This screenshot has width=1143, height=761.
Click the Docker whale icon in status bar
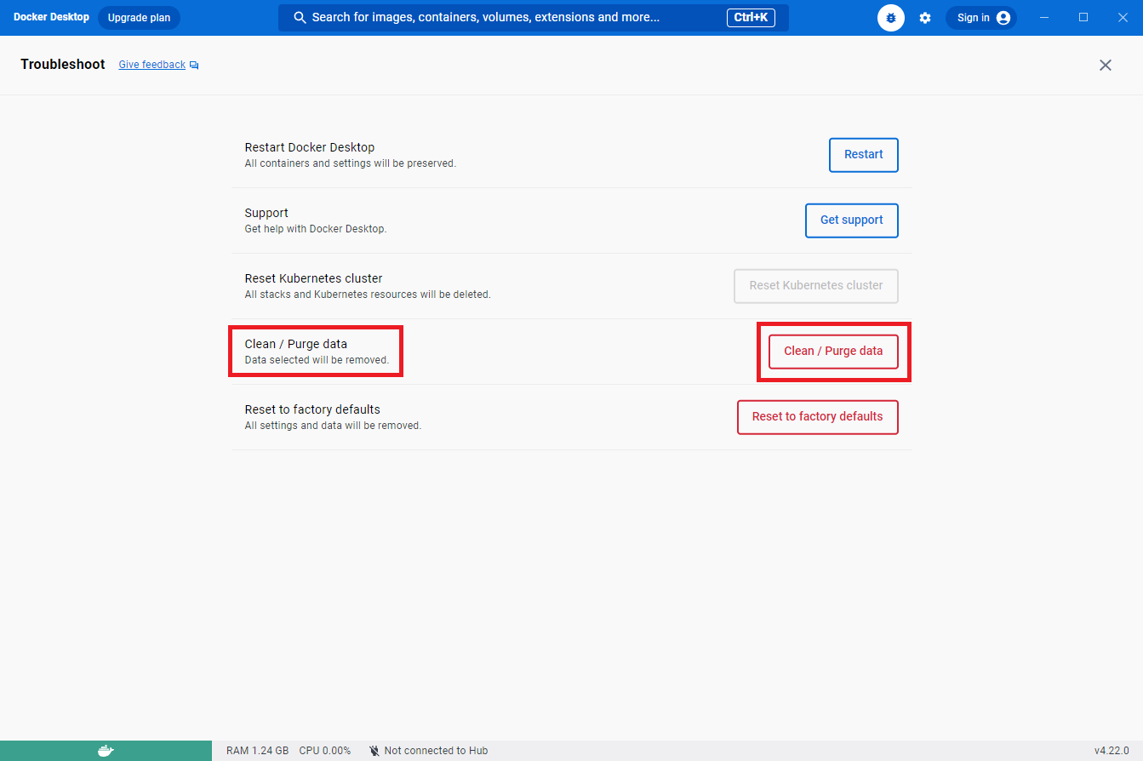pos(106,751)
